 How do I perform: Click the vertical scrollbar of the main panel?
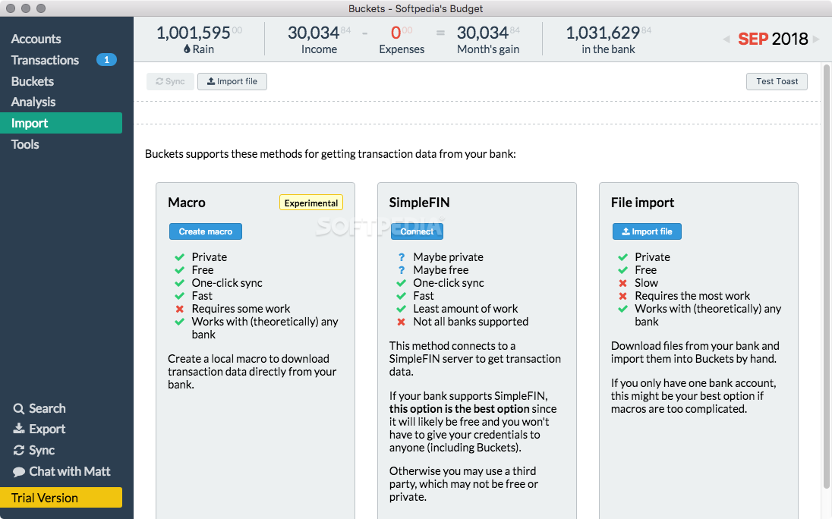[x=826, y=275]
